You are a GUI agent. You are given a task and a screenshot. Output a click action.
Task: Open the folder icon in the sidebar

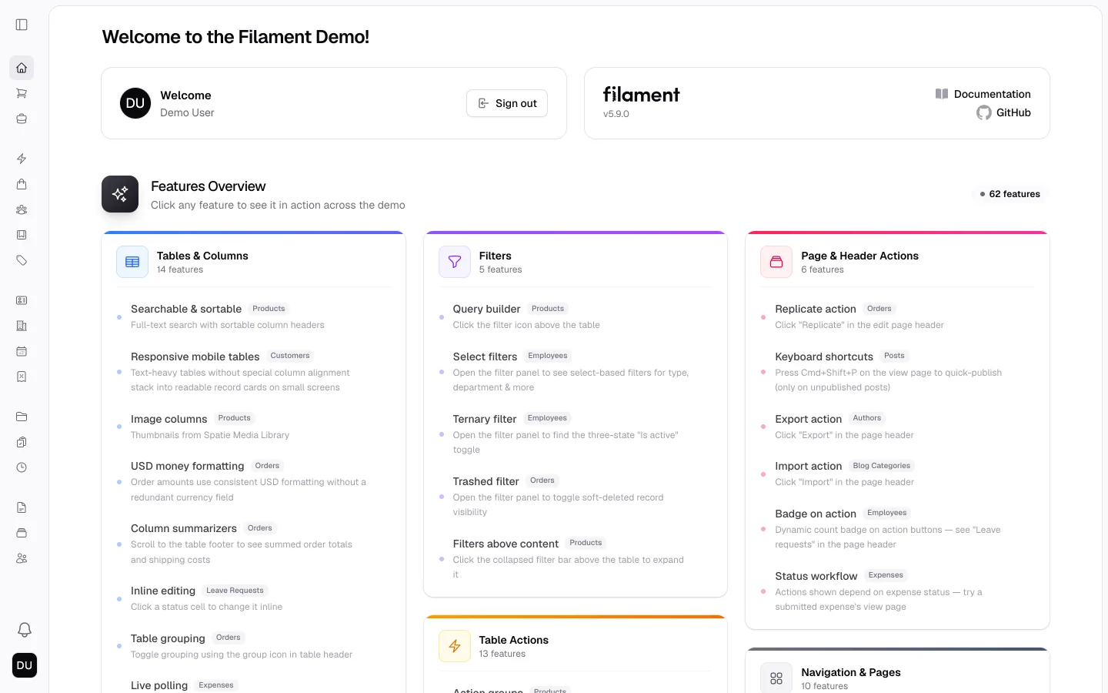[22, 417]
